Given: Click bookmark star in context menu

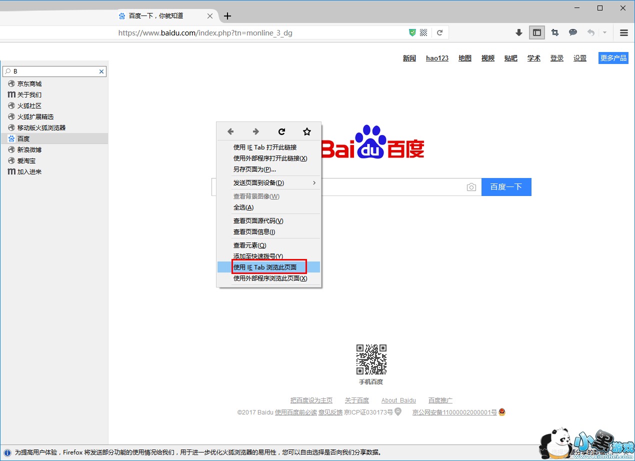Looking at the screenshot, I should (307, 131).
